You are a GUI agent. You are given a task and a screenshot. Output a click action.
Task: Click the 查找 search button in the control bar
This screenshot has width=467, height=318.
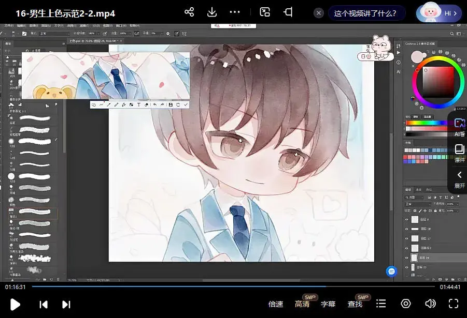355,304
